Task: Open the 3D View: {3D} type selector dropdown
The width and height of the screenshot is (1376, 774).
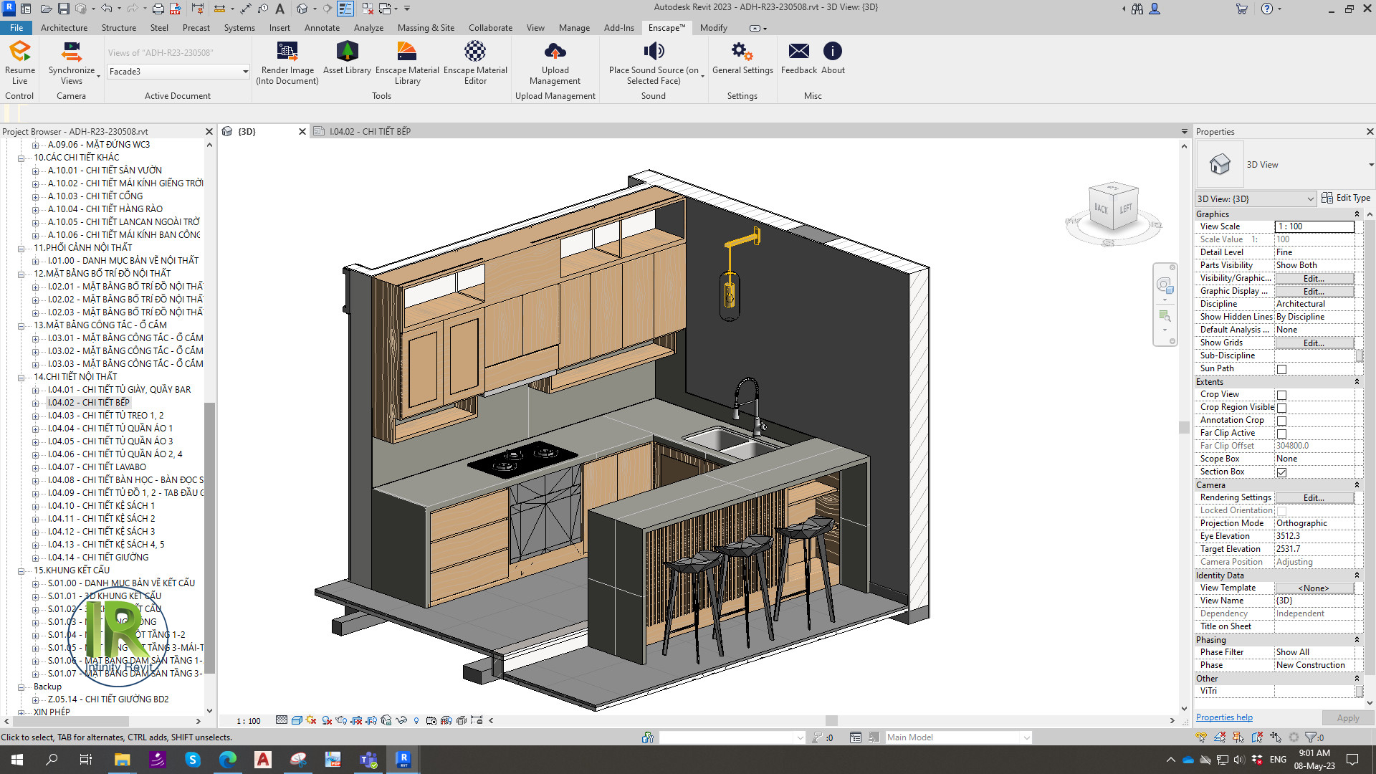Action: [x=1310, y=199]
